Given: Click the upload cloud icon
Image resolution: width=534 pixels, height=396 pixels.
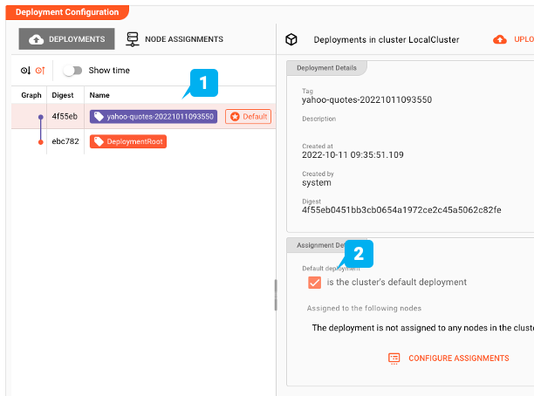Looking at the screenshot, I should (x=500, y=40).
